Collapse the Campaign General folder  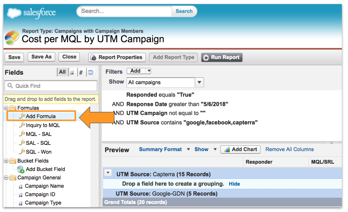pos(6,178)
